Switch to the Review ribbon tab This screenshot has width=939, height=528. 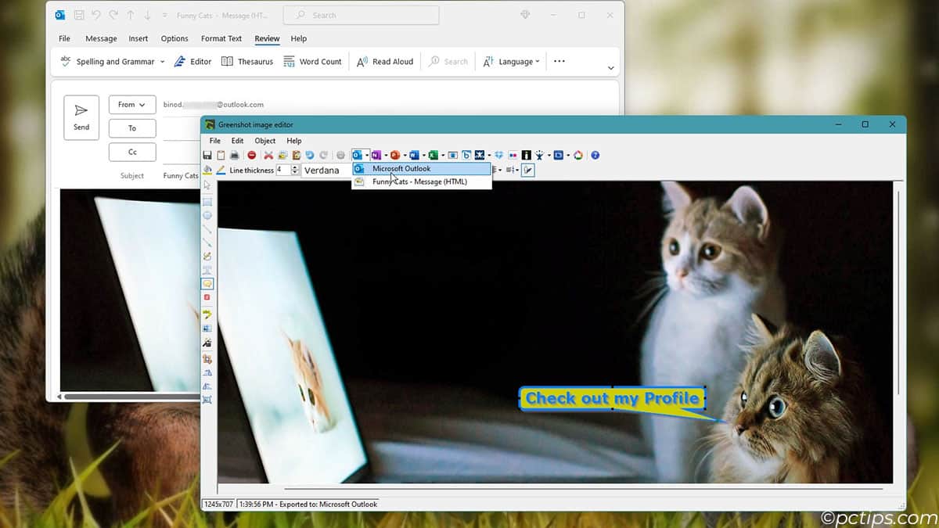click(267, 38)
